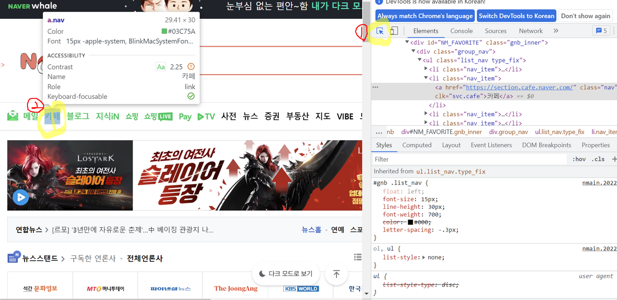Switch to the Console tab

pos(461,31)
